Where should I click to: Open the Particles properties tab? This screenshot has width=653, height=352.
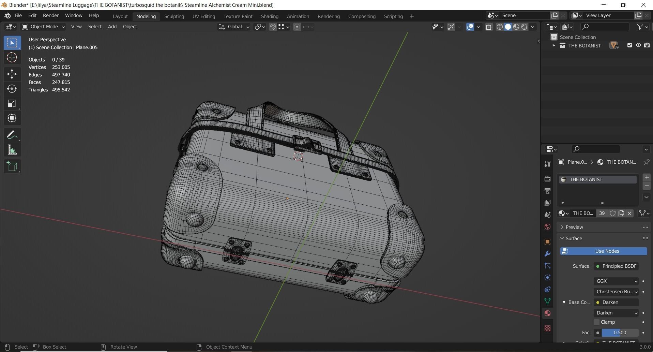[x=547, y=265]
